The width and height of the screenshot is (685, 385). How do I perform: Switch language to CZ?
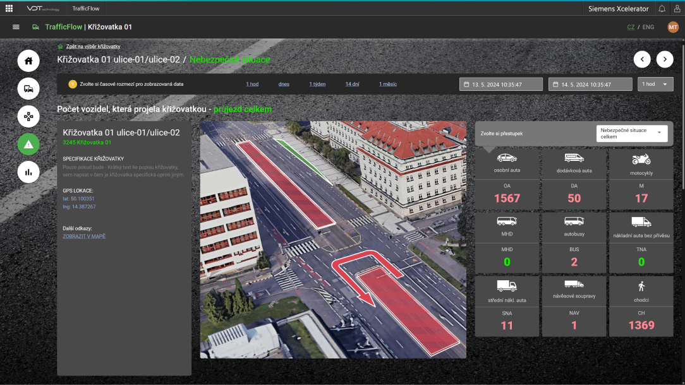click(x=631, y=27)
